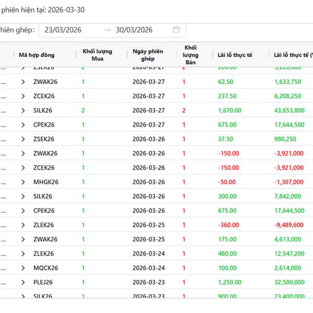Click the start date field 23/03/2026
Screen dimensions: 313x313
[x=63, y=30]
